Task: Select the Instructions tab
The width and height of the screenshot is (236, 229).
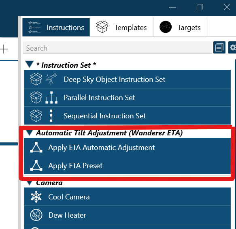Action: pyautogui.click(x=56, y=27)
